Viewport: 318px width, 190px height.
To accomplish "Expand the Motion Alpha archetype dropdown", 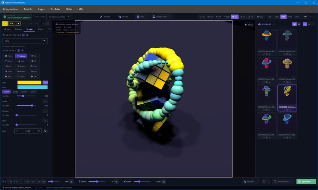I will click(x=59, y=17).
